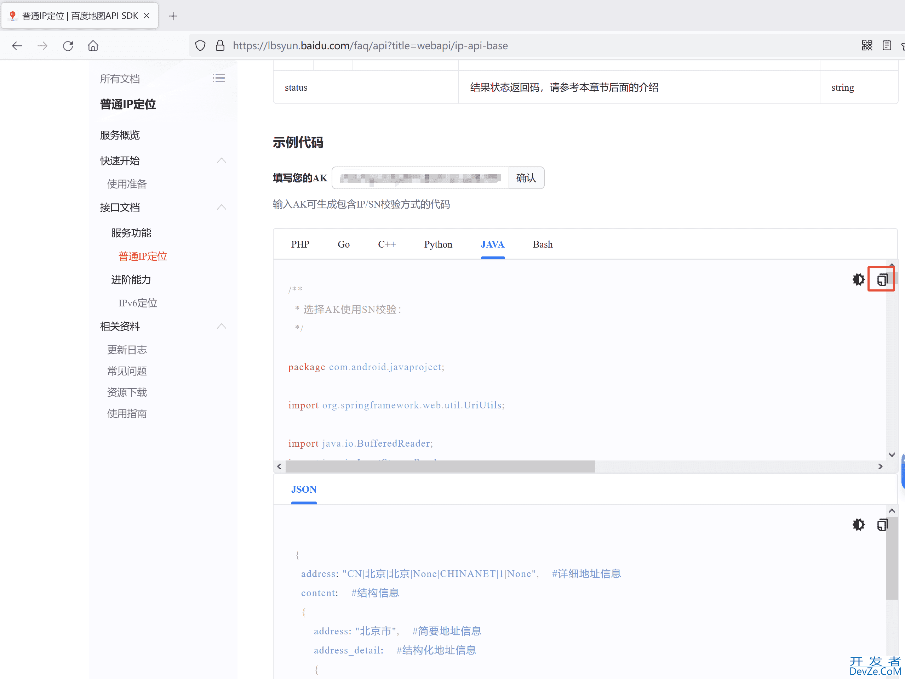The height and width of the screenshot is (679, 905).
Task: Open 更新日志 in the sidebar
Action: coord(127,350)
